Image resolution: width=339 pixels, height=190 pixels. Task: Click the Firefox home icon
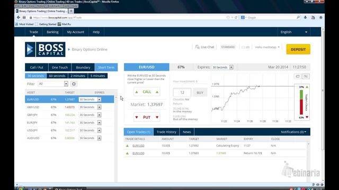point(321,17)
